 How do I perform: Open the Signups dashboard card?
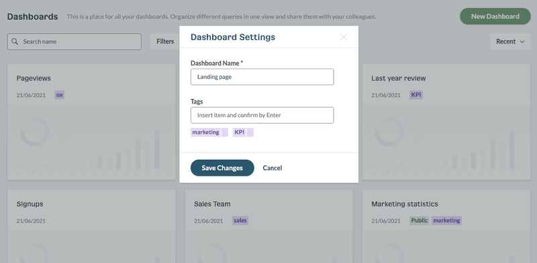point(91,226)
